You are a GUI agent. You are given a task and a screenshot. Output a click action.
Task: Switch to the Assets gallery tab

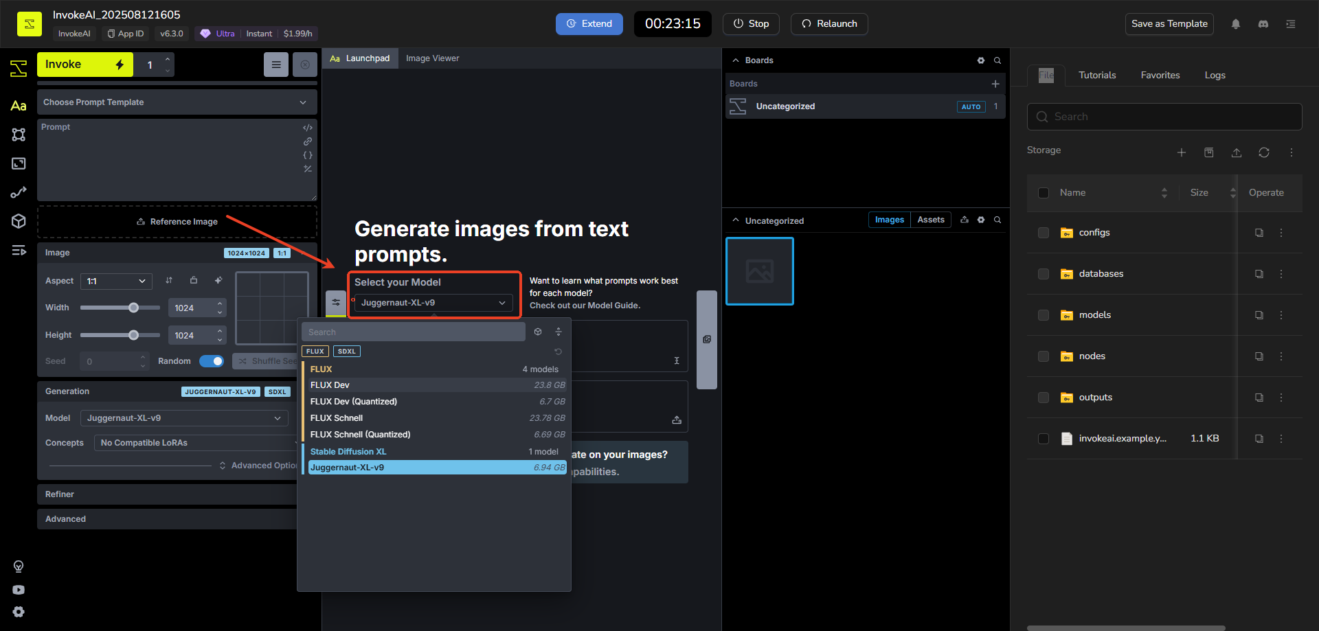(x=931, y=220)
